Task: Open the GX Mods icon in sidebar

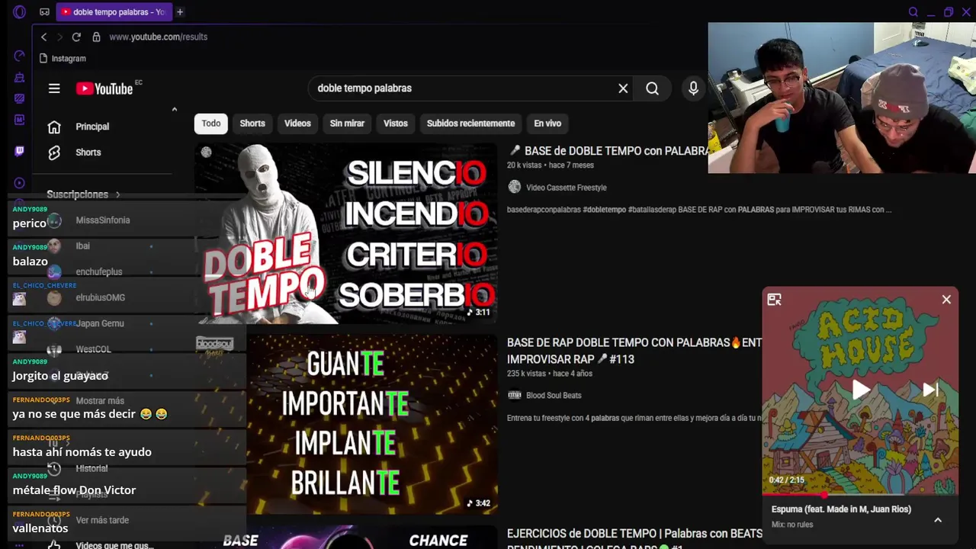Action: (x=20, y=120)
